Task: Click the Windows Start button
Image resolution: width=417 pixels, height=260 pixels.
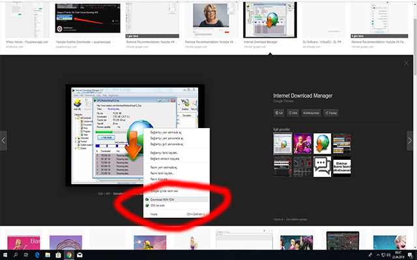Action: 5,255
